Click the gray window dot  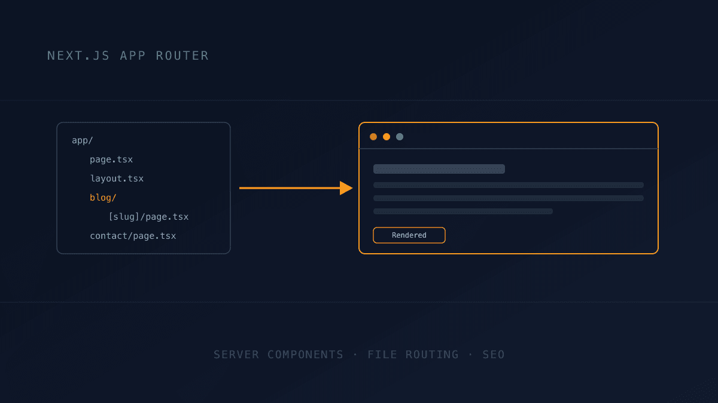tap(400, 137)
